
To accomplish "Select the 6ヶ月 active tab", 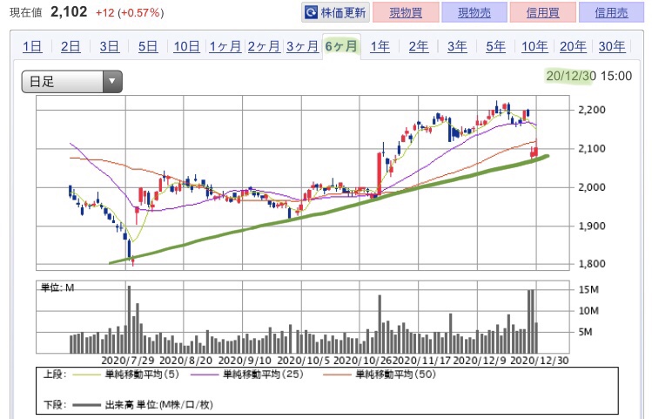I will point(341,46).
